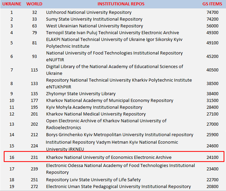Click the GS ITEMS column header
The image size is (226, 191).
click(x=212, y=4)
